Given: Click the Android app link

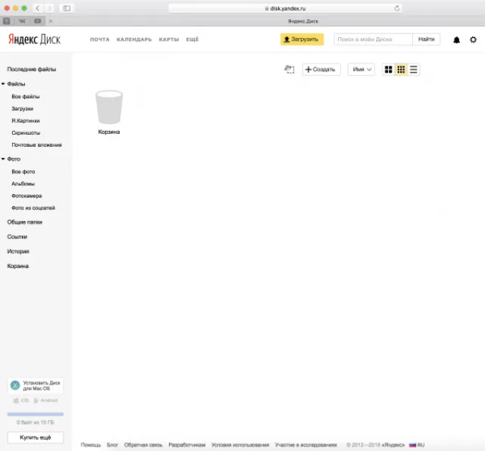Looking at the screenshot, I should [45, 400].
